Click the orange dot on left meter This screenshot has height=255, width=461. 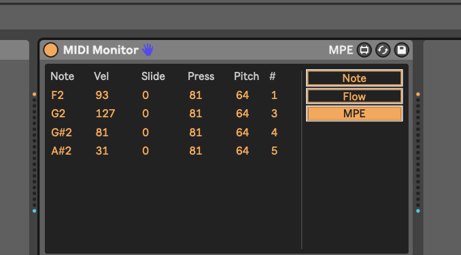(35, 94)
